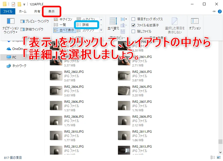The width and height of the screenshot is (223, 161).
Task: Open the オプション button
Action: pyautogui.click(x=195, y=24)
